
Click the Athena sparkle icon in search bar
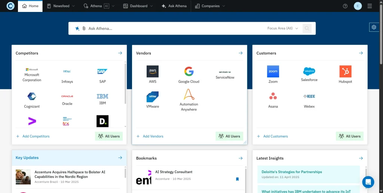(x=77, y=28)
